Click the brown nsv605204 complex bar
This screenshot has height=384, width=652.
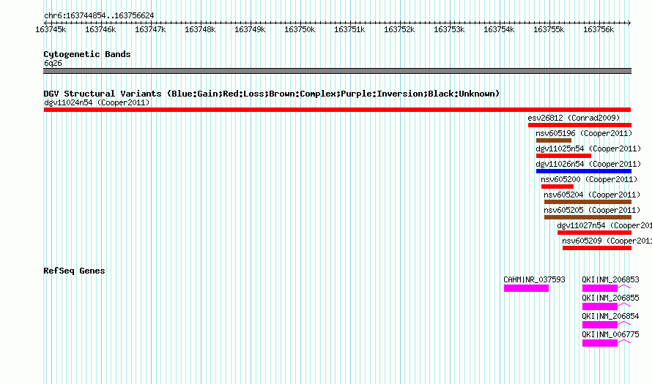[x=588, y=202]
